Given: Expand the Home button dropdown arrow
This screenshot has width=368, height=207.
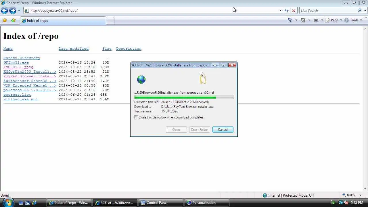Looking at the screenshot, I should (296, 20).
